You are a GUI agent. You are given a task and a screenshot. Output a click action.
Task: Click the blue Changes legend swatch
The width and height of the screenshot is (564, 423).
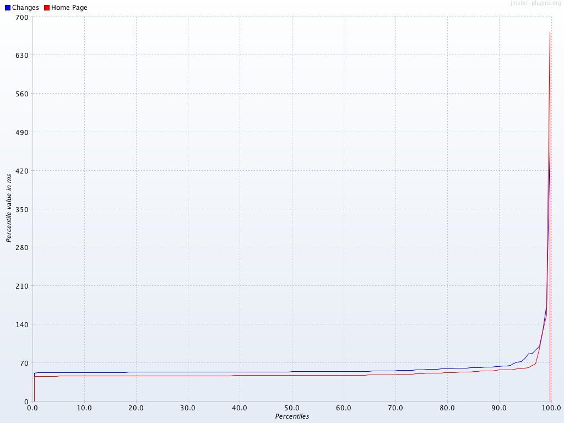pyautogui.click(x=8, y=8)
